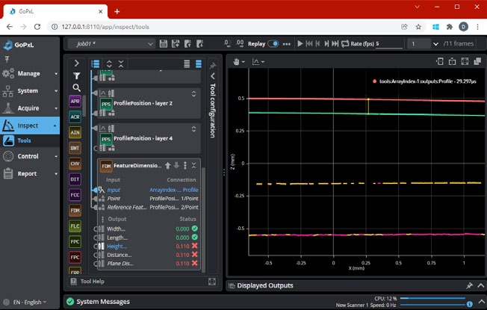Image resolution: width=487 pixels, height=310 pixels.
Task: Toggle the loop playback icon
Action: click(345, 44)
